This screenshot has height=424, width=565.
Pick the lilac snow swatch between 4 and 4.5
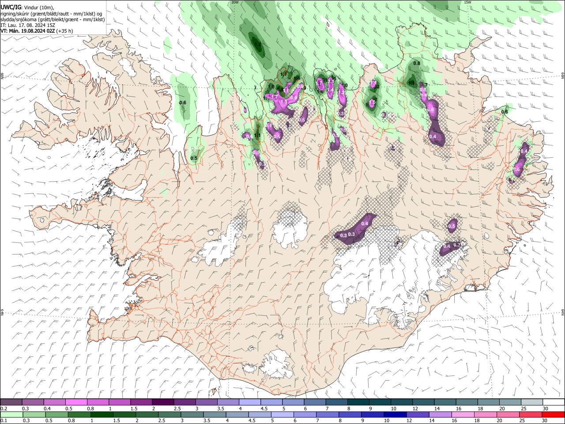click(250, 402)
